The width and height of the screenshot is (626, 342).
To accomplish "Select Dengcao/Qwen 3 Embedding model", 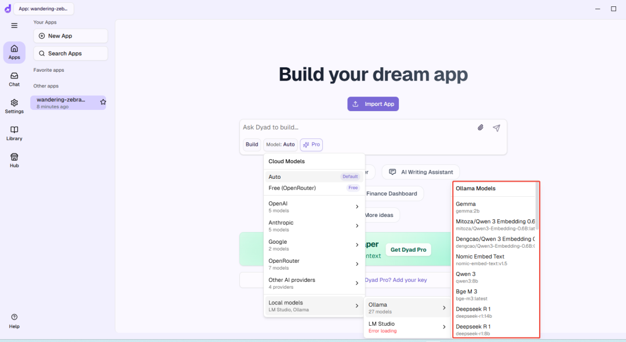I will pyautogui.click(x=494, y=242).
